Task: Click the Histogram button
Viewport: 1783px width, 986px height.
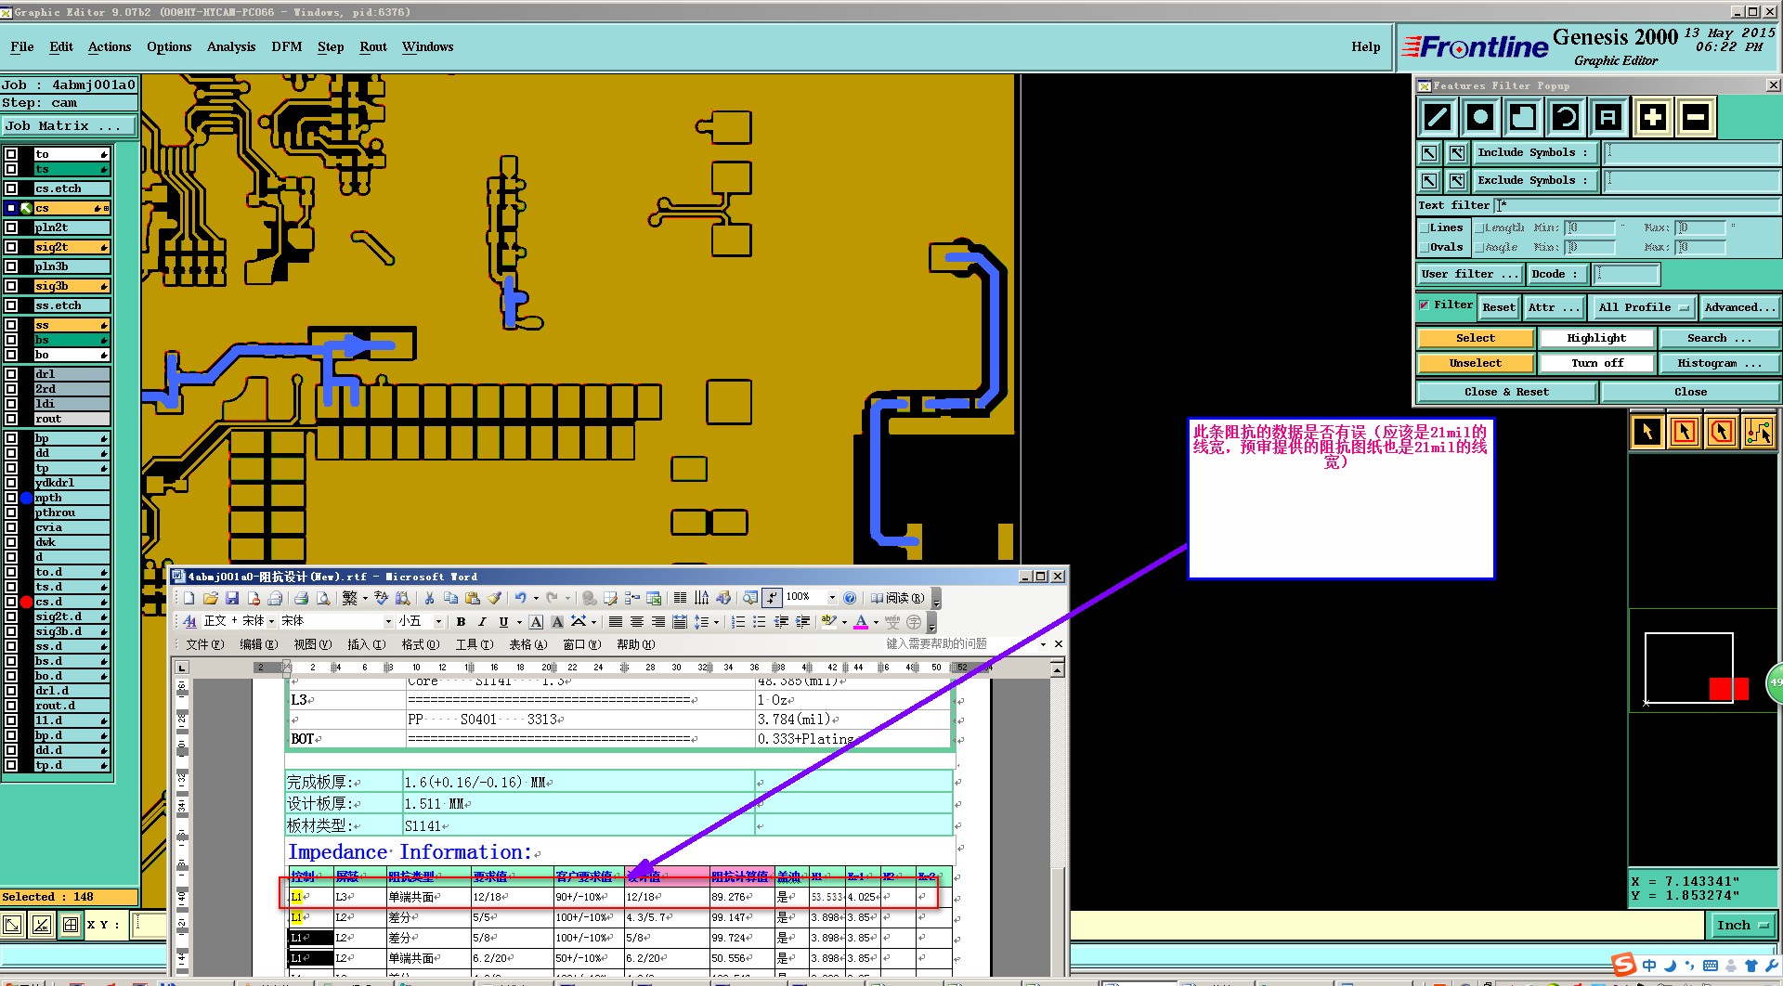Action: click(1719, 363)
